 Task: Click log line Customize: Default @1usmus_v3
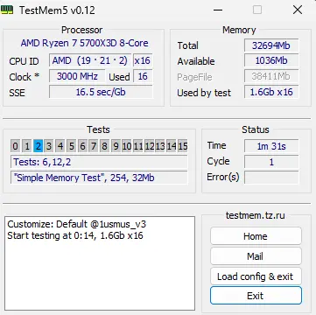coord(77,224)
